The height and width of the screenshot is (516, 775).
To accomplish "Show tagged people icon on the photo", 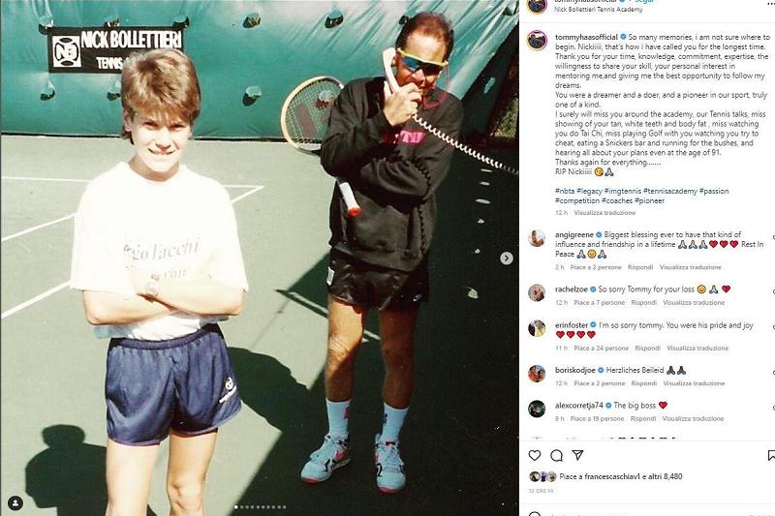I will click(x=15, y=503).
